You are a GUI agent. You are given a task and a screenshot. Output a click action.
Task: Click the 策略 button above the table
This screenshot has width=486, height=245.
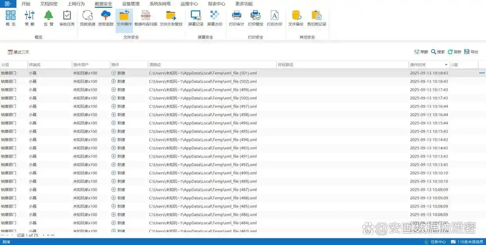(x=421, y=52)
